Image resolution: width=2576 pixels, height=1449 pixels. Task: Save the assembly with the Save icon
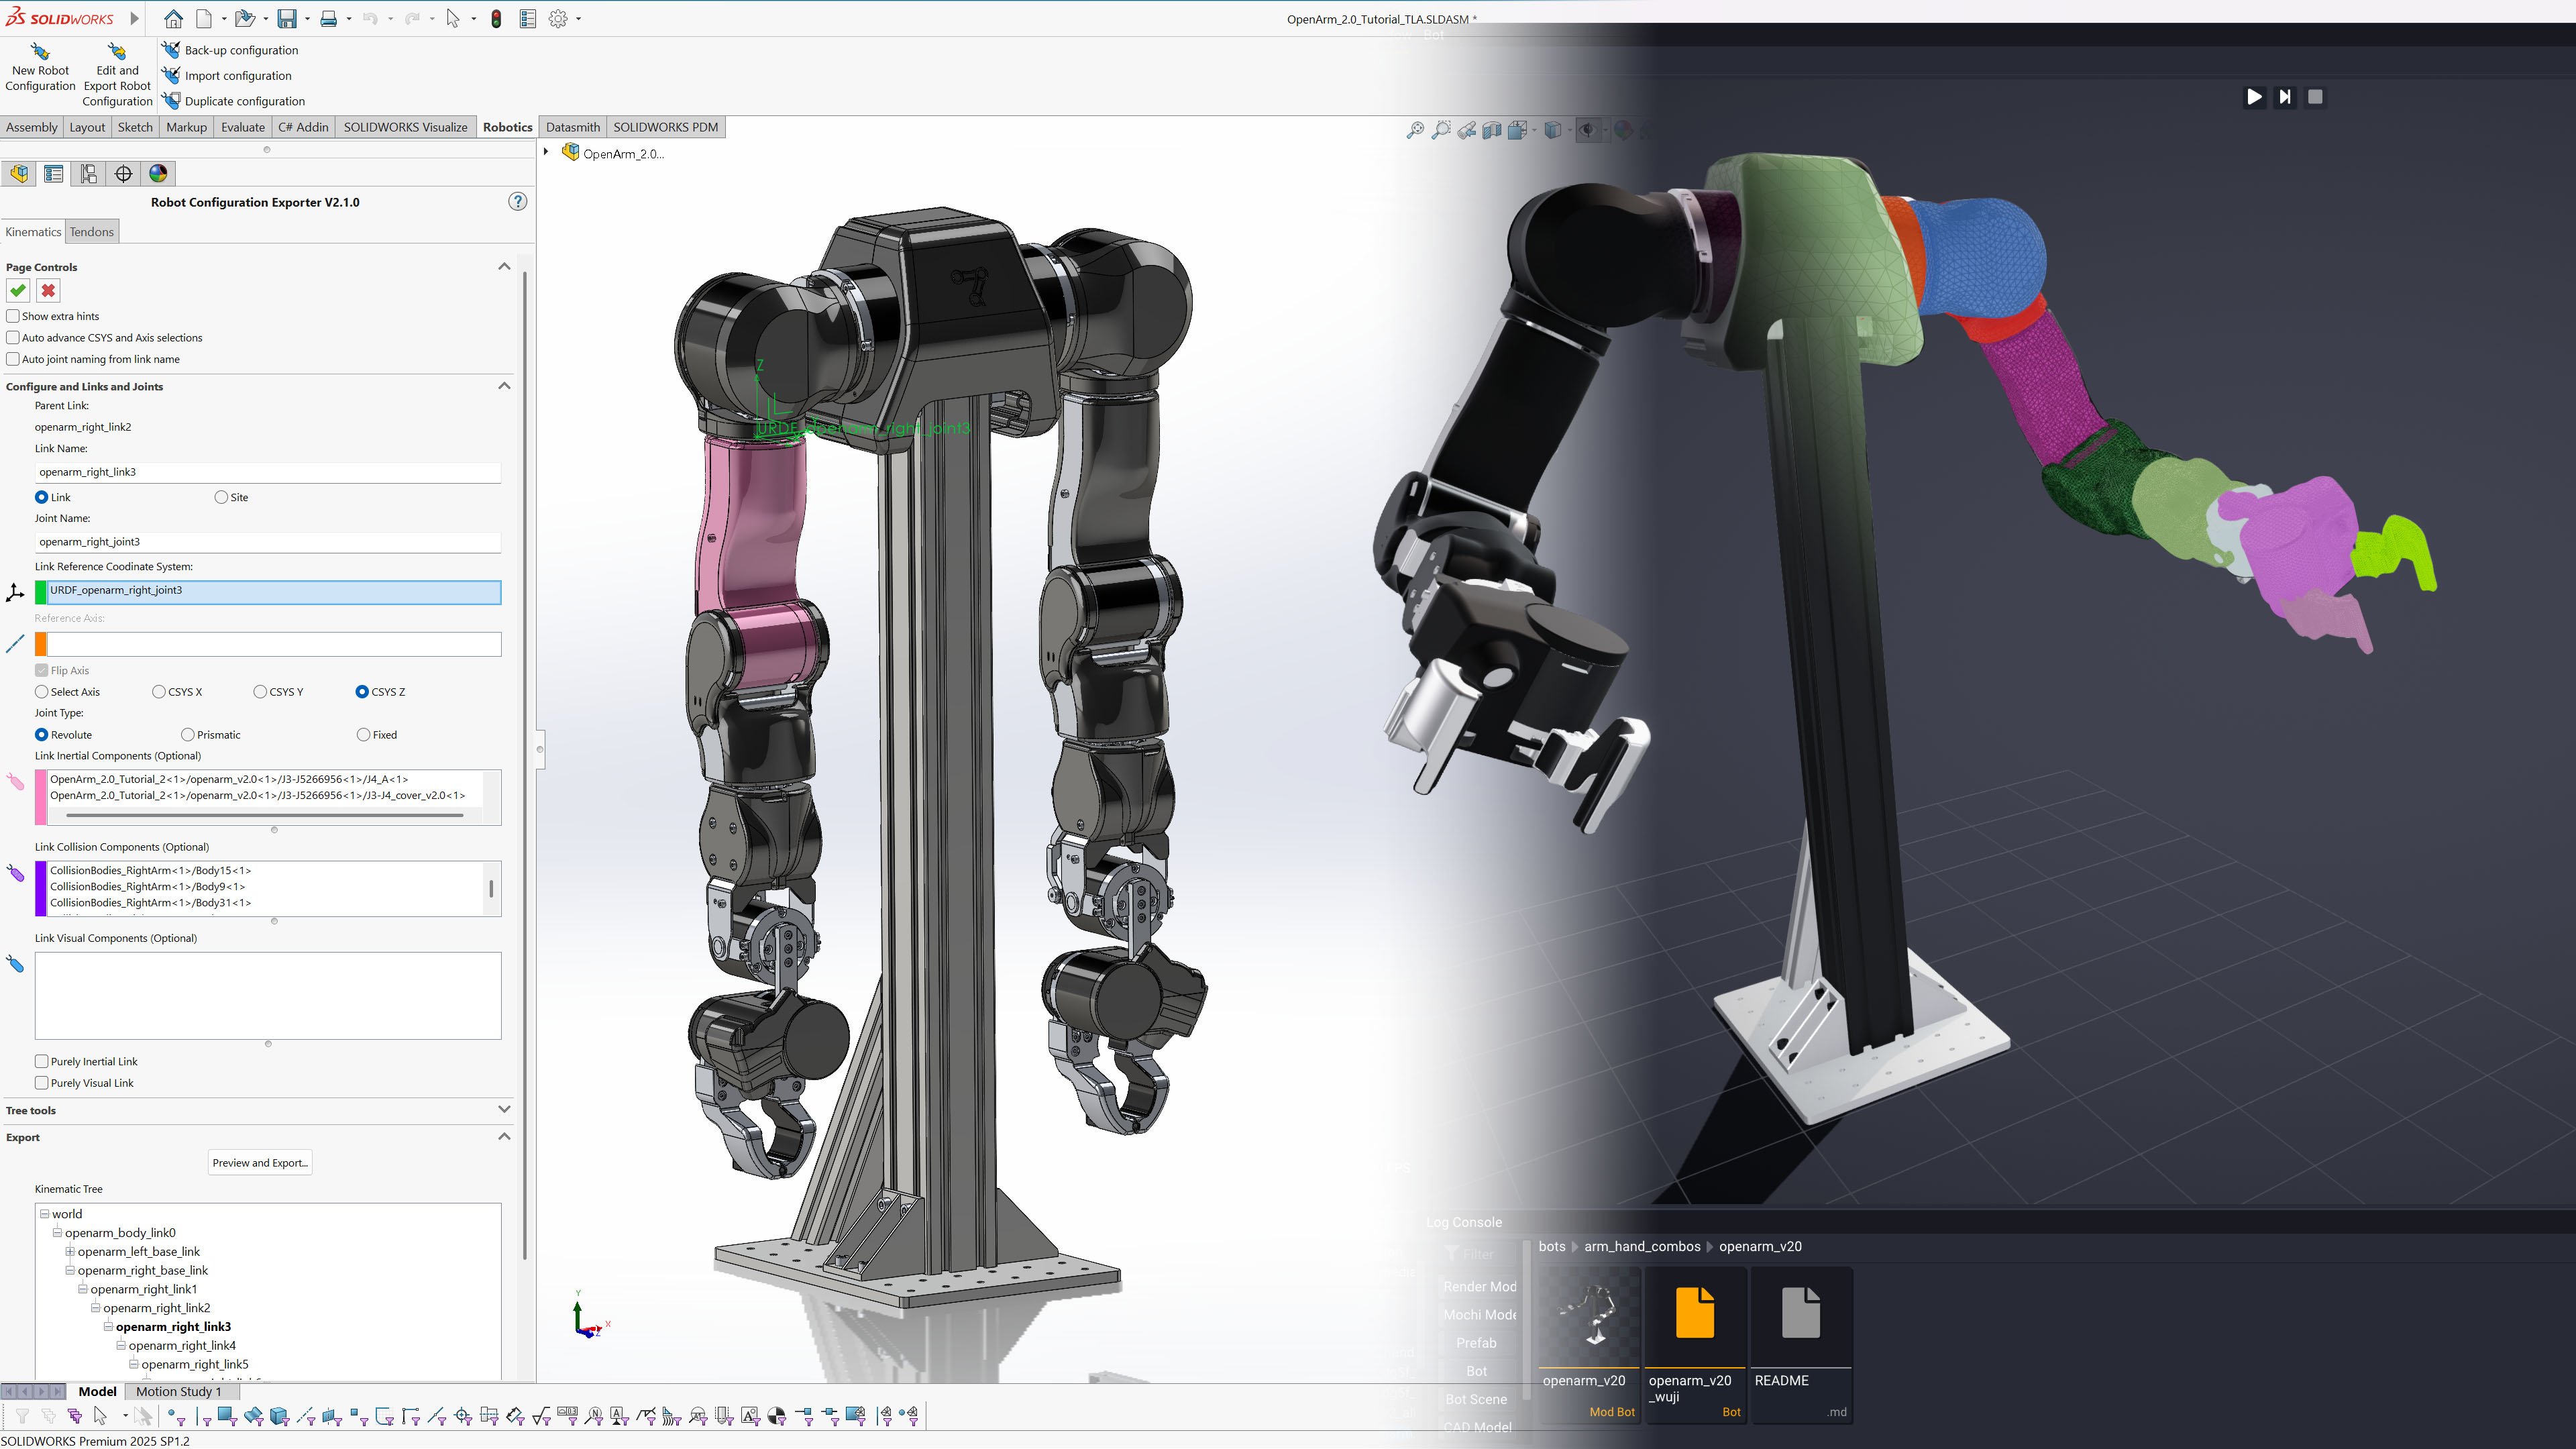point(287,18)
